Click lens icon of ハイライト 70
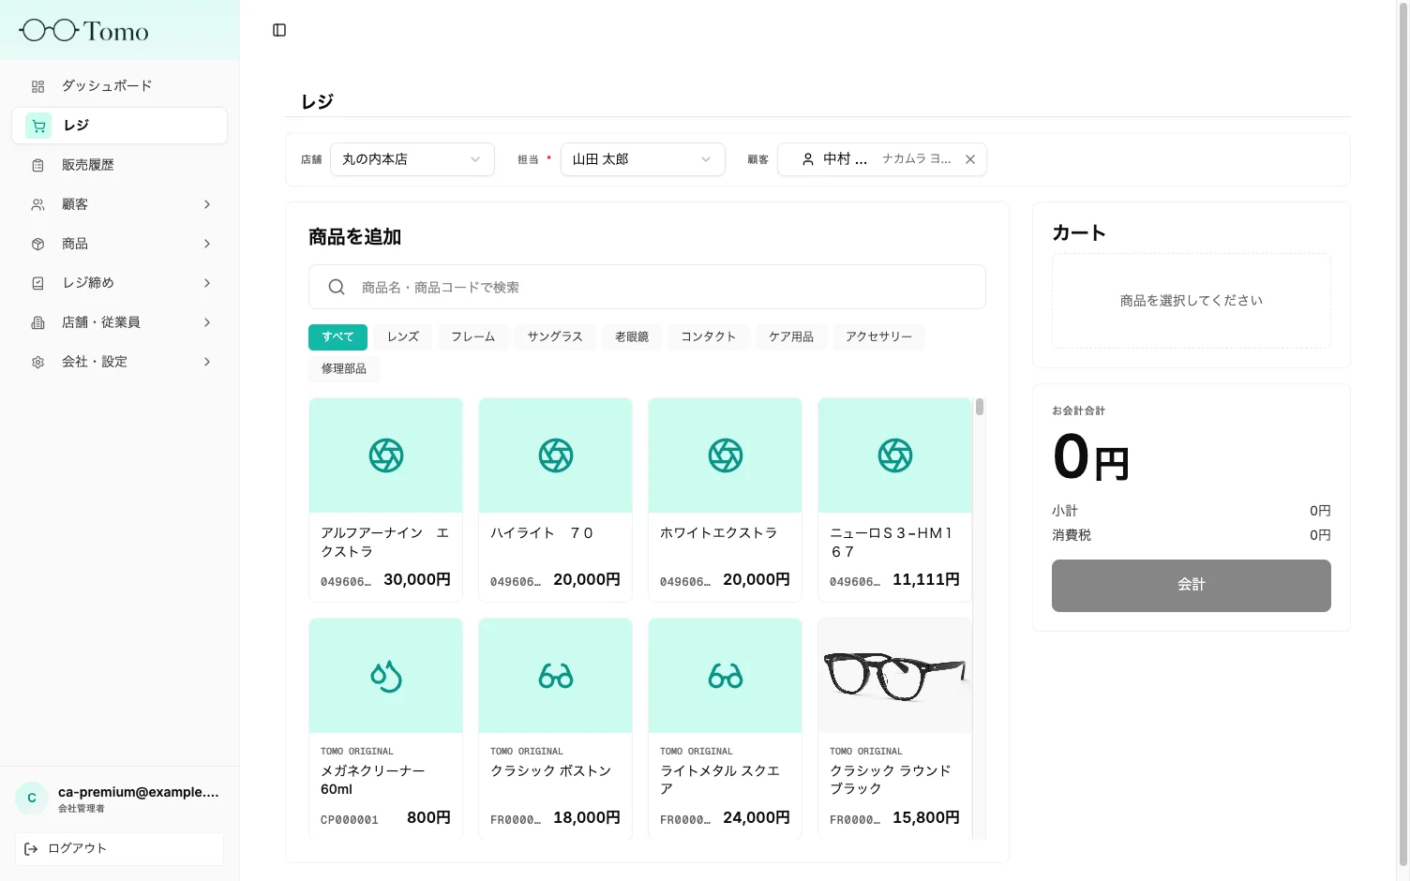1410x881 pixels. coord(556,455)
